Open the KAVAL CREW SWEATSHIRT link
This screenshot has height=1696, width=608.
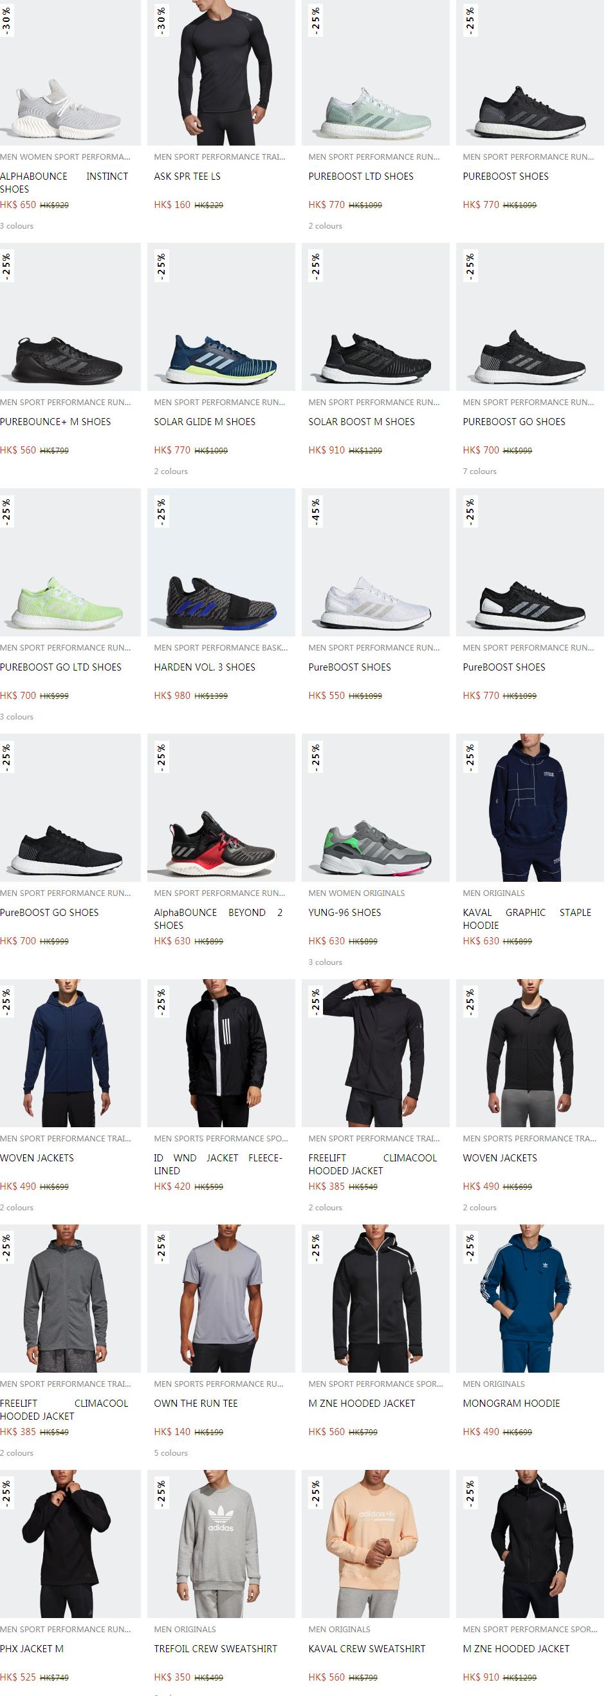367,1649
